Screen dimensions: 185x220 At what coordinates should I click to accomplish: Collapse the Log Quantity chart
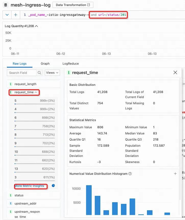point(36,26)
